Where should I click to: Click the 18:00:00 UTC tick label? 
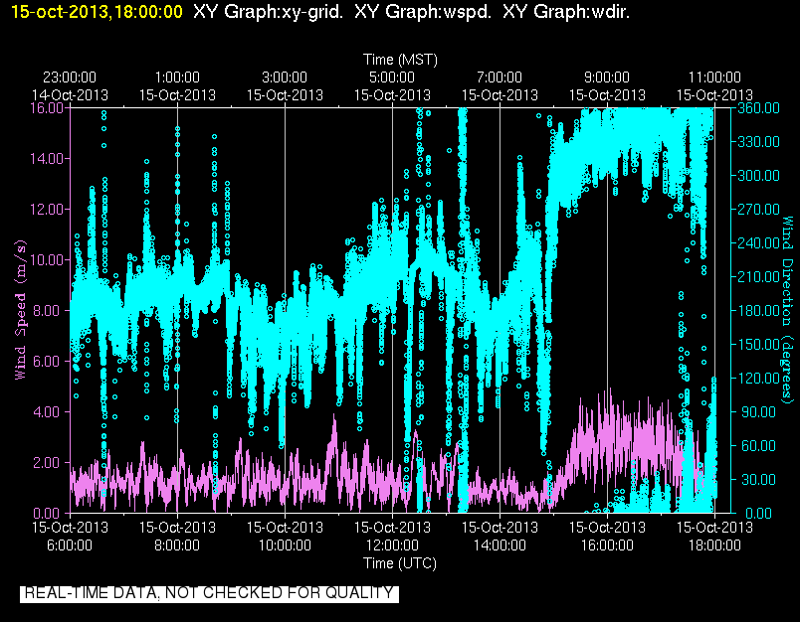click(x=714, y=545)
